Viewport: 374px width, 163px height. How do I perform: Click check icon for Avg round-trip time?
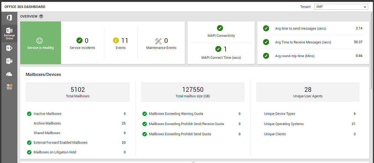tap(266, 56)
